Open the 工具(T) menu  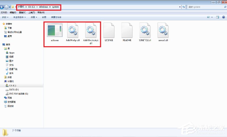pyautogui.click(x=32, y=13)
